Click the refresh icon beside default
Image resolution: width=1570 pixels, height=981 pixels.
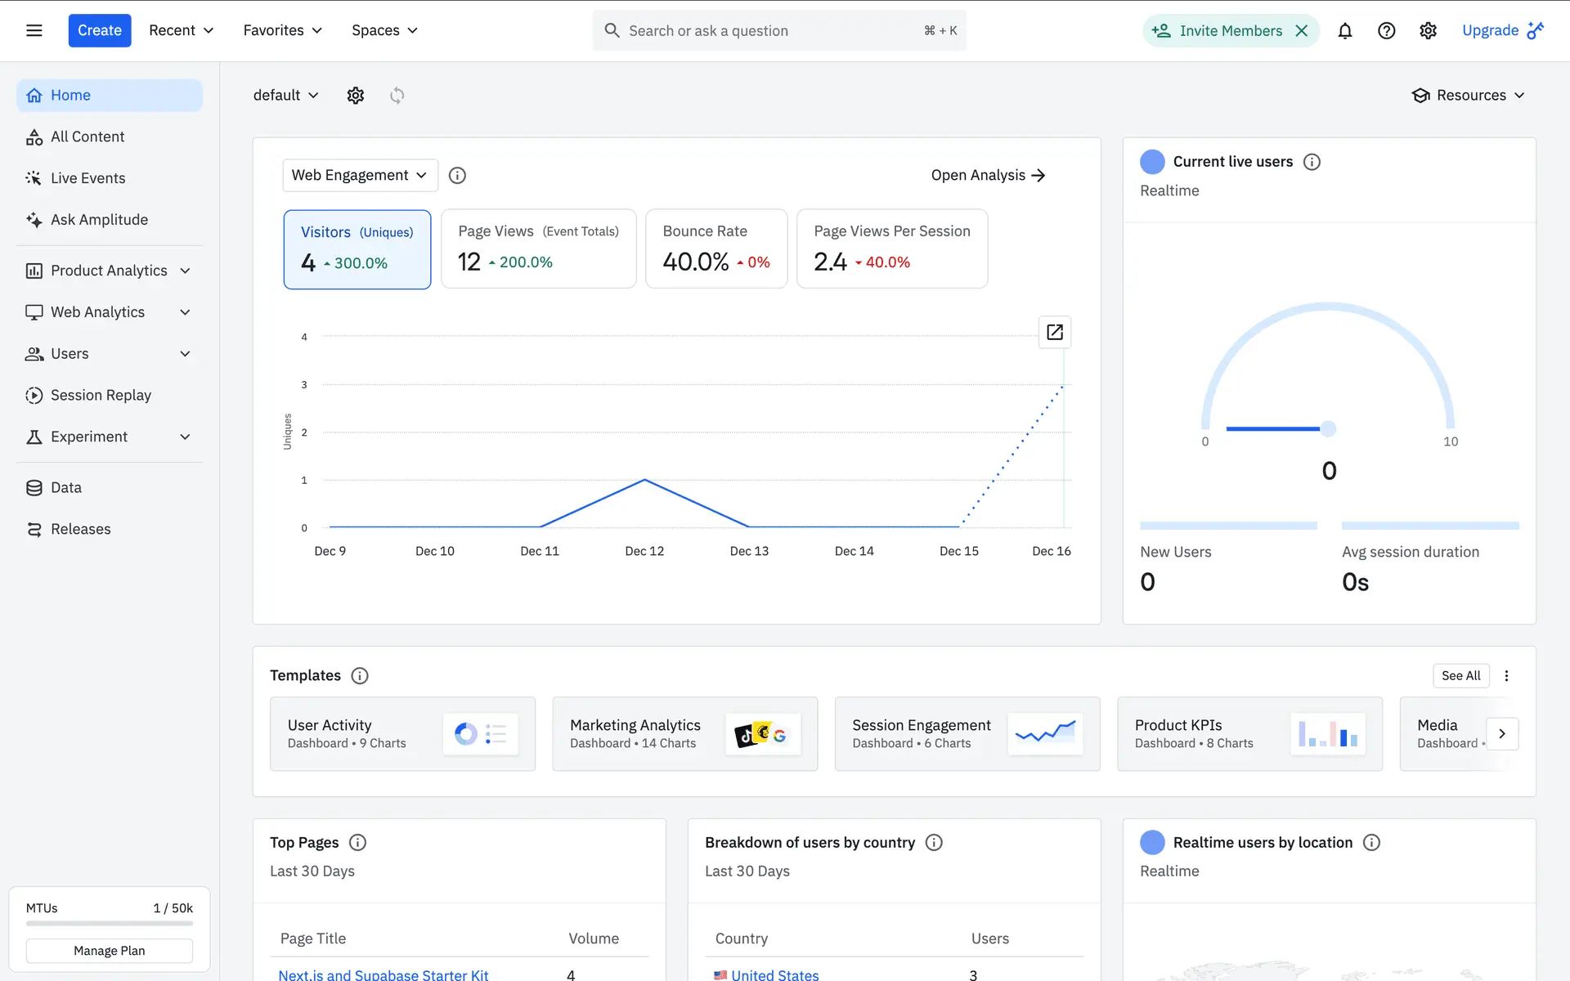(397, 96)
